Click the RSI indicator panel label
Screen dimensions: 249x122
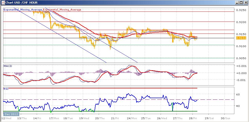click(x=6, y=89)
